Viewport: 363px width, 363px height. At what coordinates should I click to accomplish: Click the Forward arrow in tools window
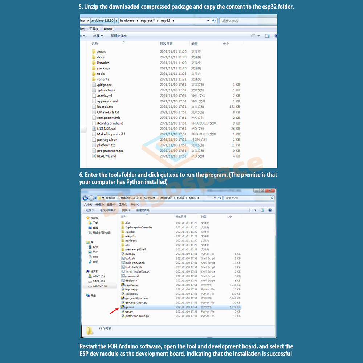pos(91,198)
